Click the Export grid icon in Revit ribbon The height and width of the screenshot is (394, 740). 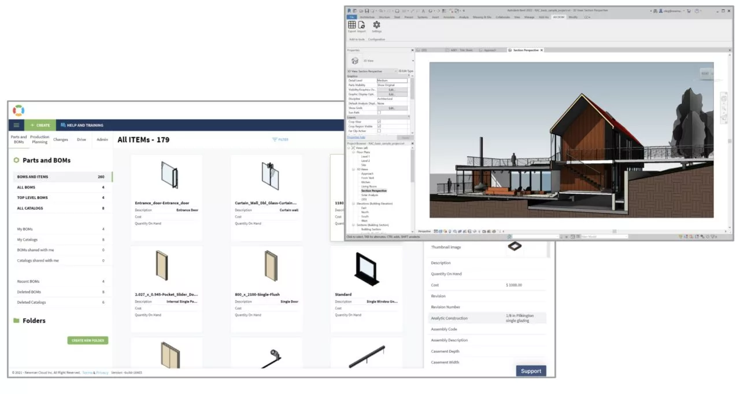(351, 25)
